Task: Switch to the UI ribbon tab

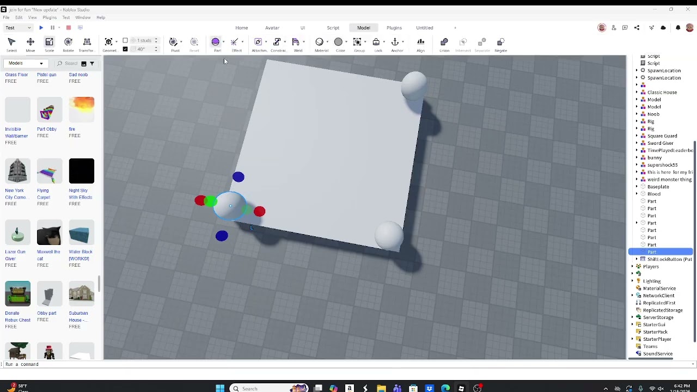Action: (303, 28)
